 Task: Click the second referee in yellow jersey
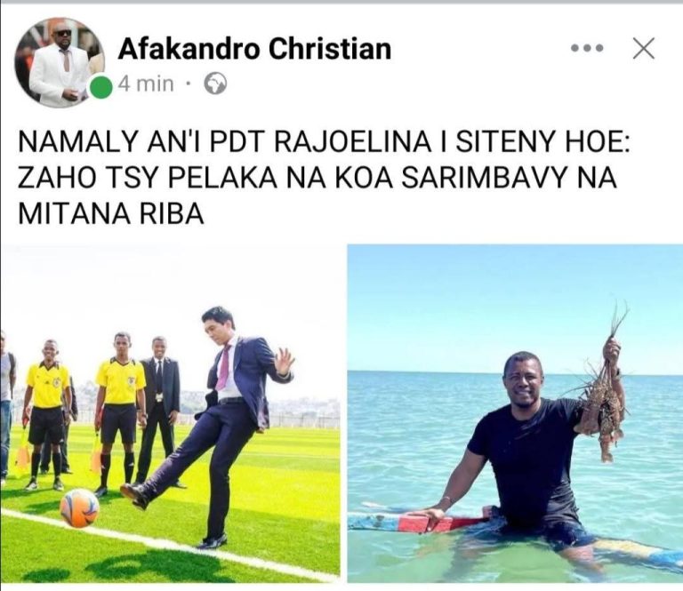point(119,413)
